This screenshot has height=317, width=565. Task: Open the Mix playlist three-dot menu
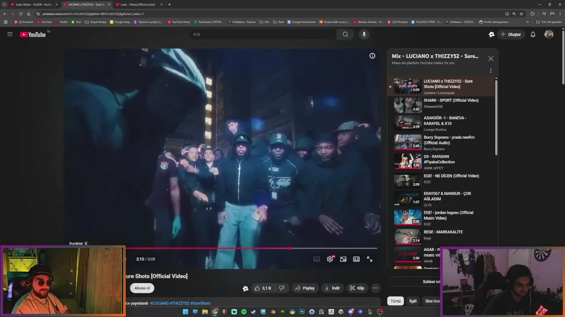pyautogui.click(x=490, y=70)
